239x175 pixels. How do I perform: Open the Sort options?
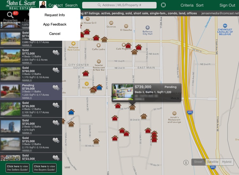pos(200,5)
